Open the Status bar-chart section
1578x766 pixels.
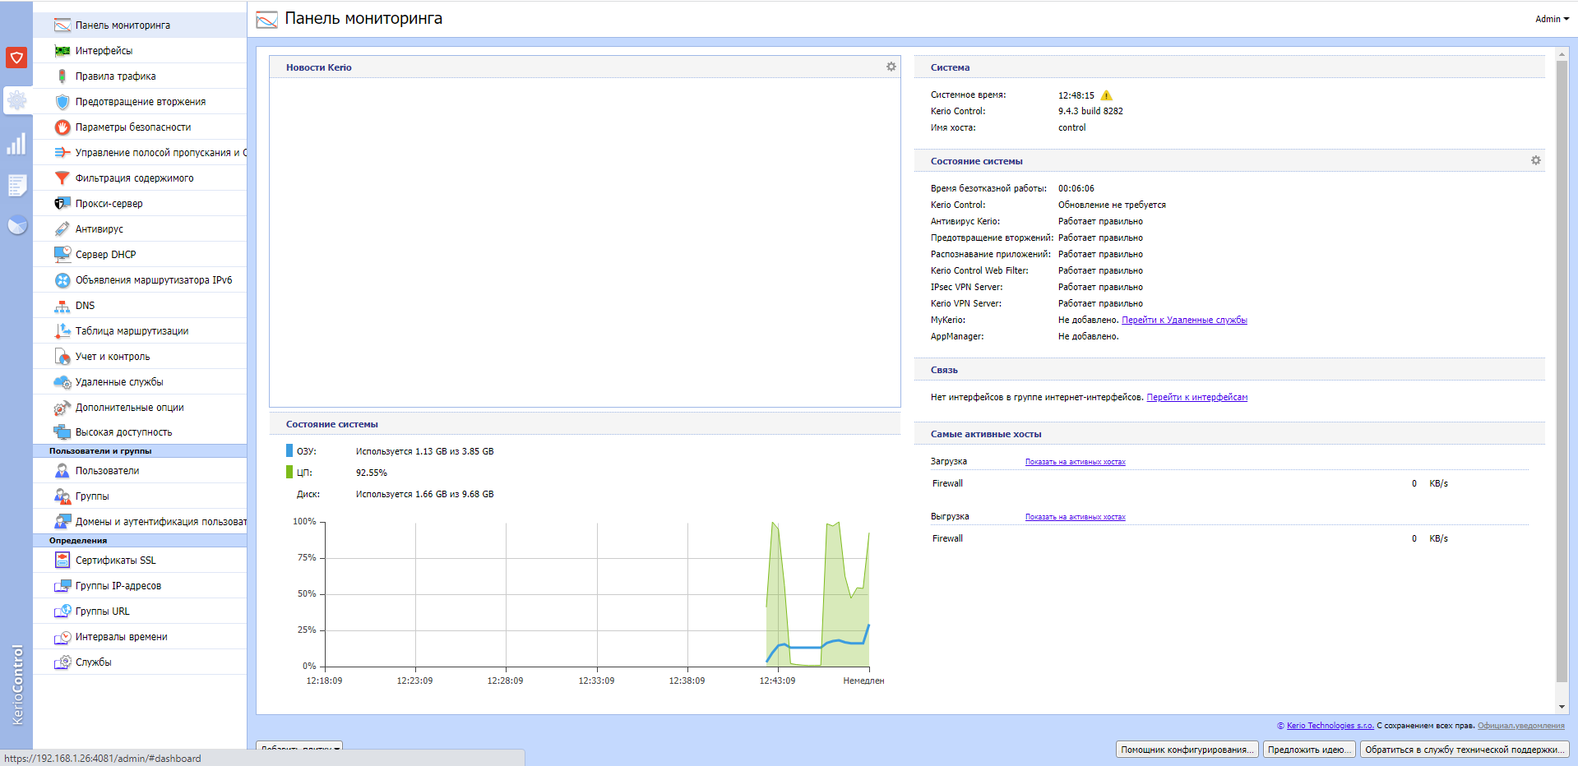pos(16,144)
